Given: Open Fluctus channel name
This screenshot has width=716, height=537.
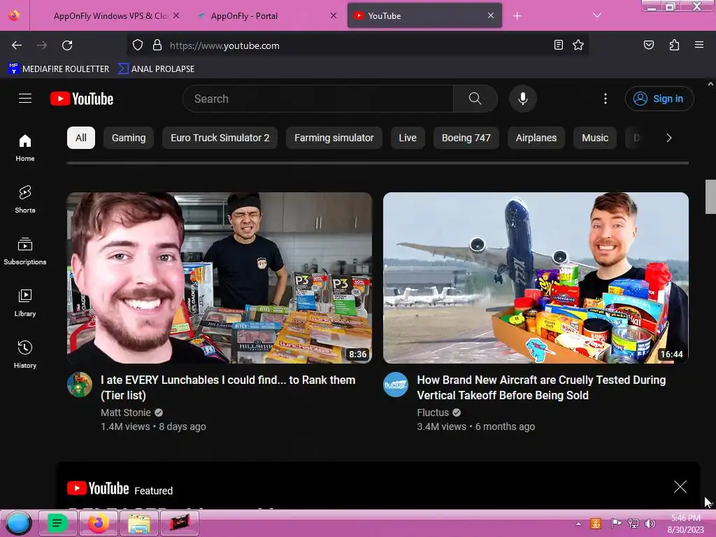Looking at the screenshot, I should (x=433, y=413).
